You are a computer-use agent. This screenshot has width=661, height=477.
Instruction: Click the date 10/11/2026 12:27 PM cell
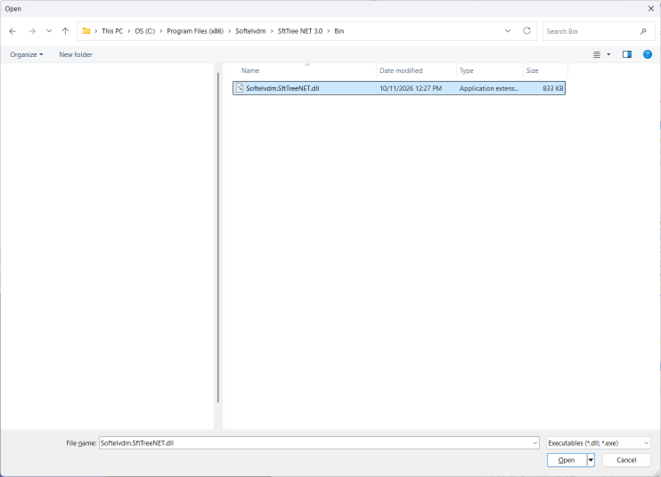tap(411, 88)
